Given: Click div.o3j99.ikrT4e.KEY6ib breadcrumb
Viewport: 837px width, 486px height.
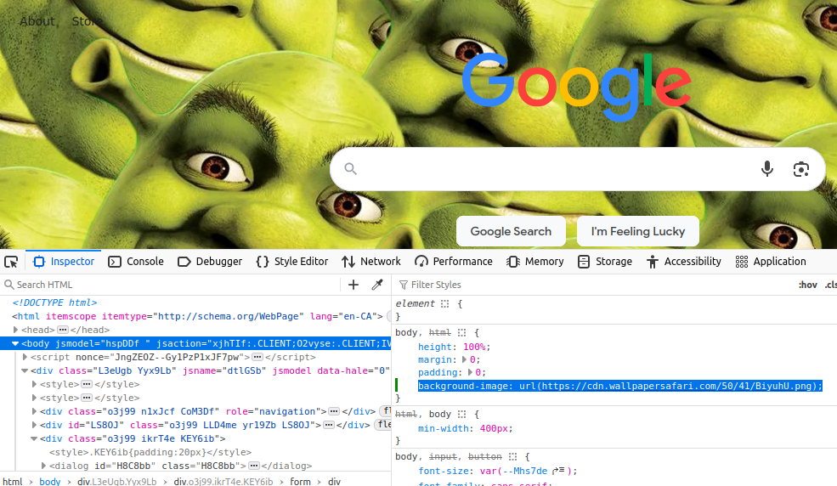Looking at the screenshot, I should pos(223,481).
